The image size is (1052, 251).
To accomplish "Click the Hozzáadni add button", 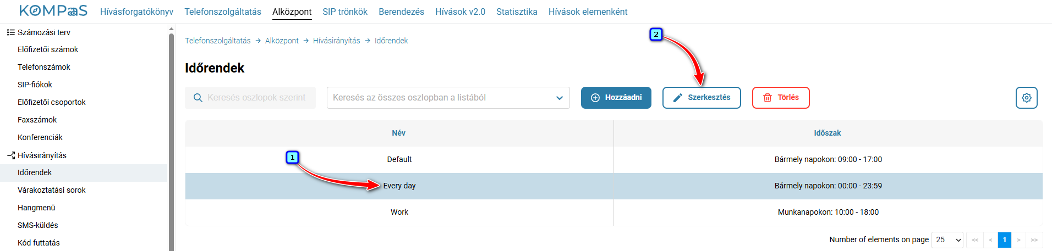I will click(x=616, y=98).
